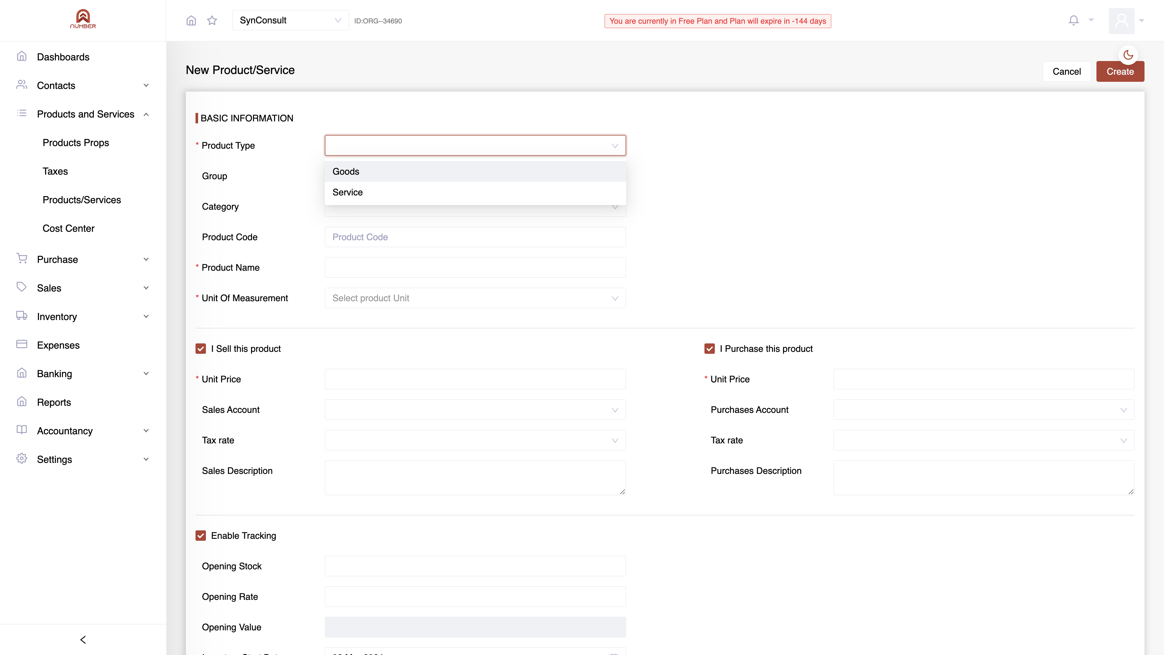Click the Product Name input field

coord(475,267)
